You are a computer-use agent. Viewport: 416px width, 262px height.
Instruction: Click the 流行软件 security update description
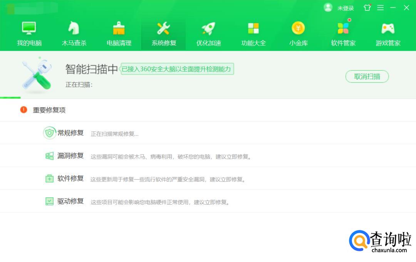(x=168, y=180)
